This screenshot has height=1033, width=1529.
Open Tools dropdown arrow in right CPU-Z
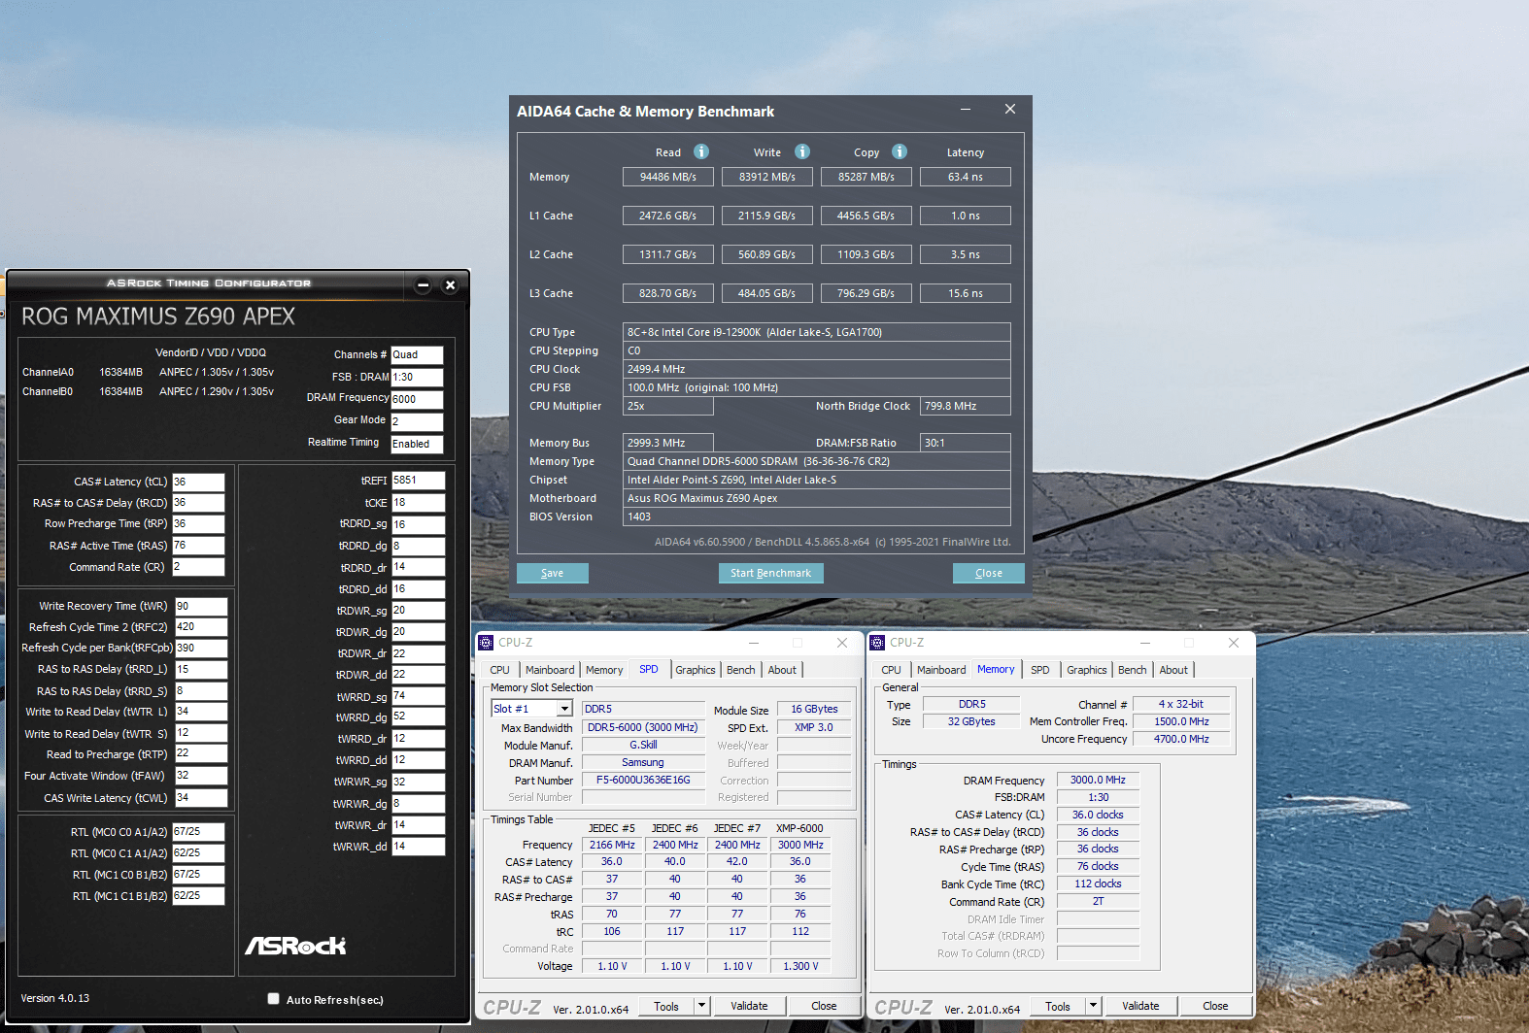coord(1094,1006)
